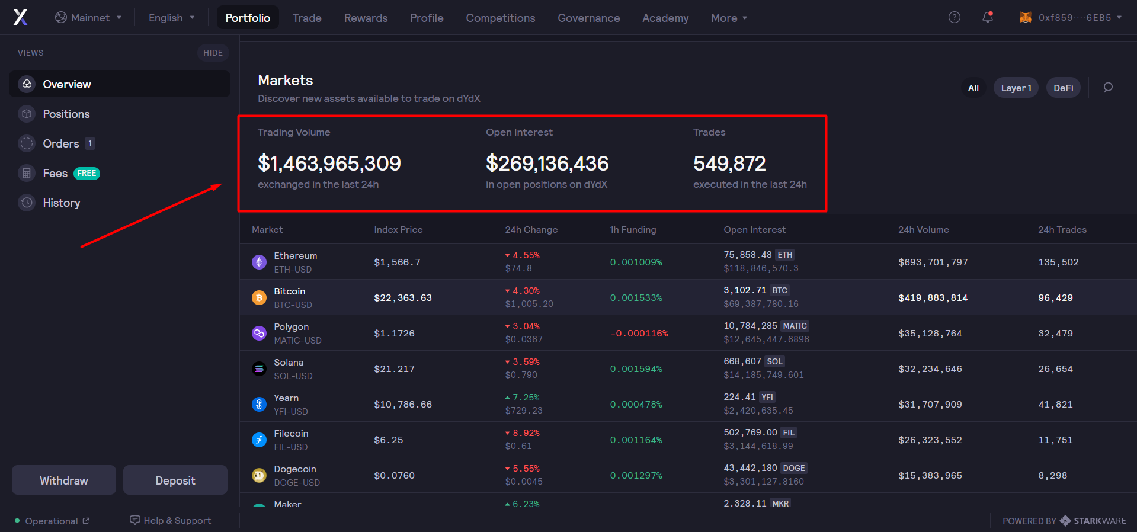Open the Orders view

click(120, 143)
